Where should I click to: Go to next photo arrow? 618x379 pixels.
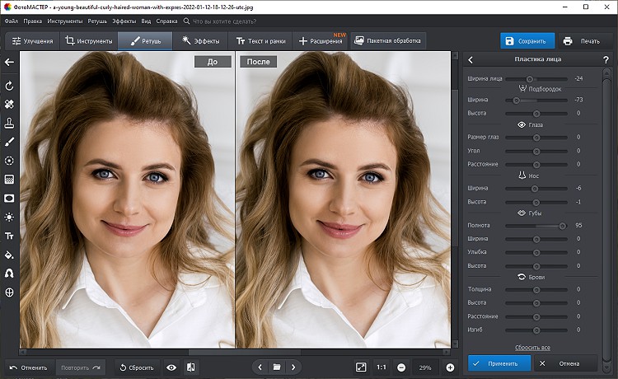click(x=293, y=367)
